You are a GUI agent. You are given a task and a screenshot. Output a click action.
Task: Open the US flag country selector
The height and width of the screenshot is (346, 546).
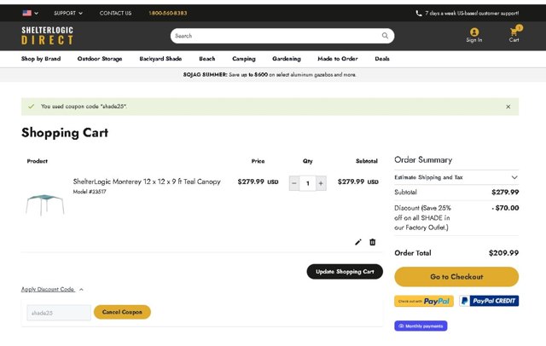(x=31, y=14)
